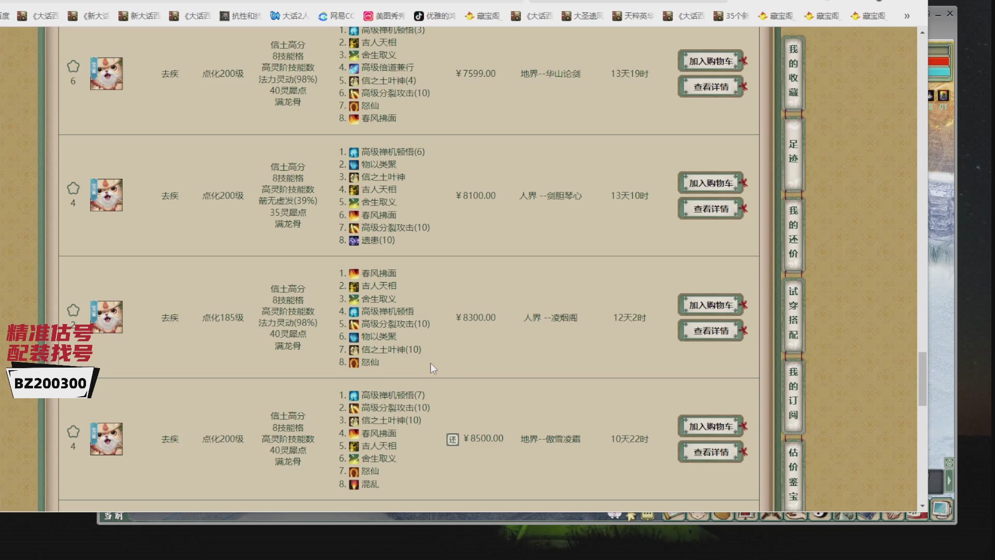
Task: Click pet avatar of ¥8500.00 listing
Action: pyautogui.click(x=106, y=439)
